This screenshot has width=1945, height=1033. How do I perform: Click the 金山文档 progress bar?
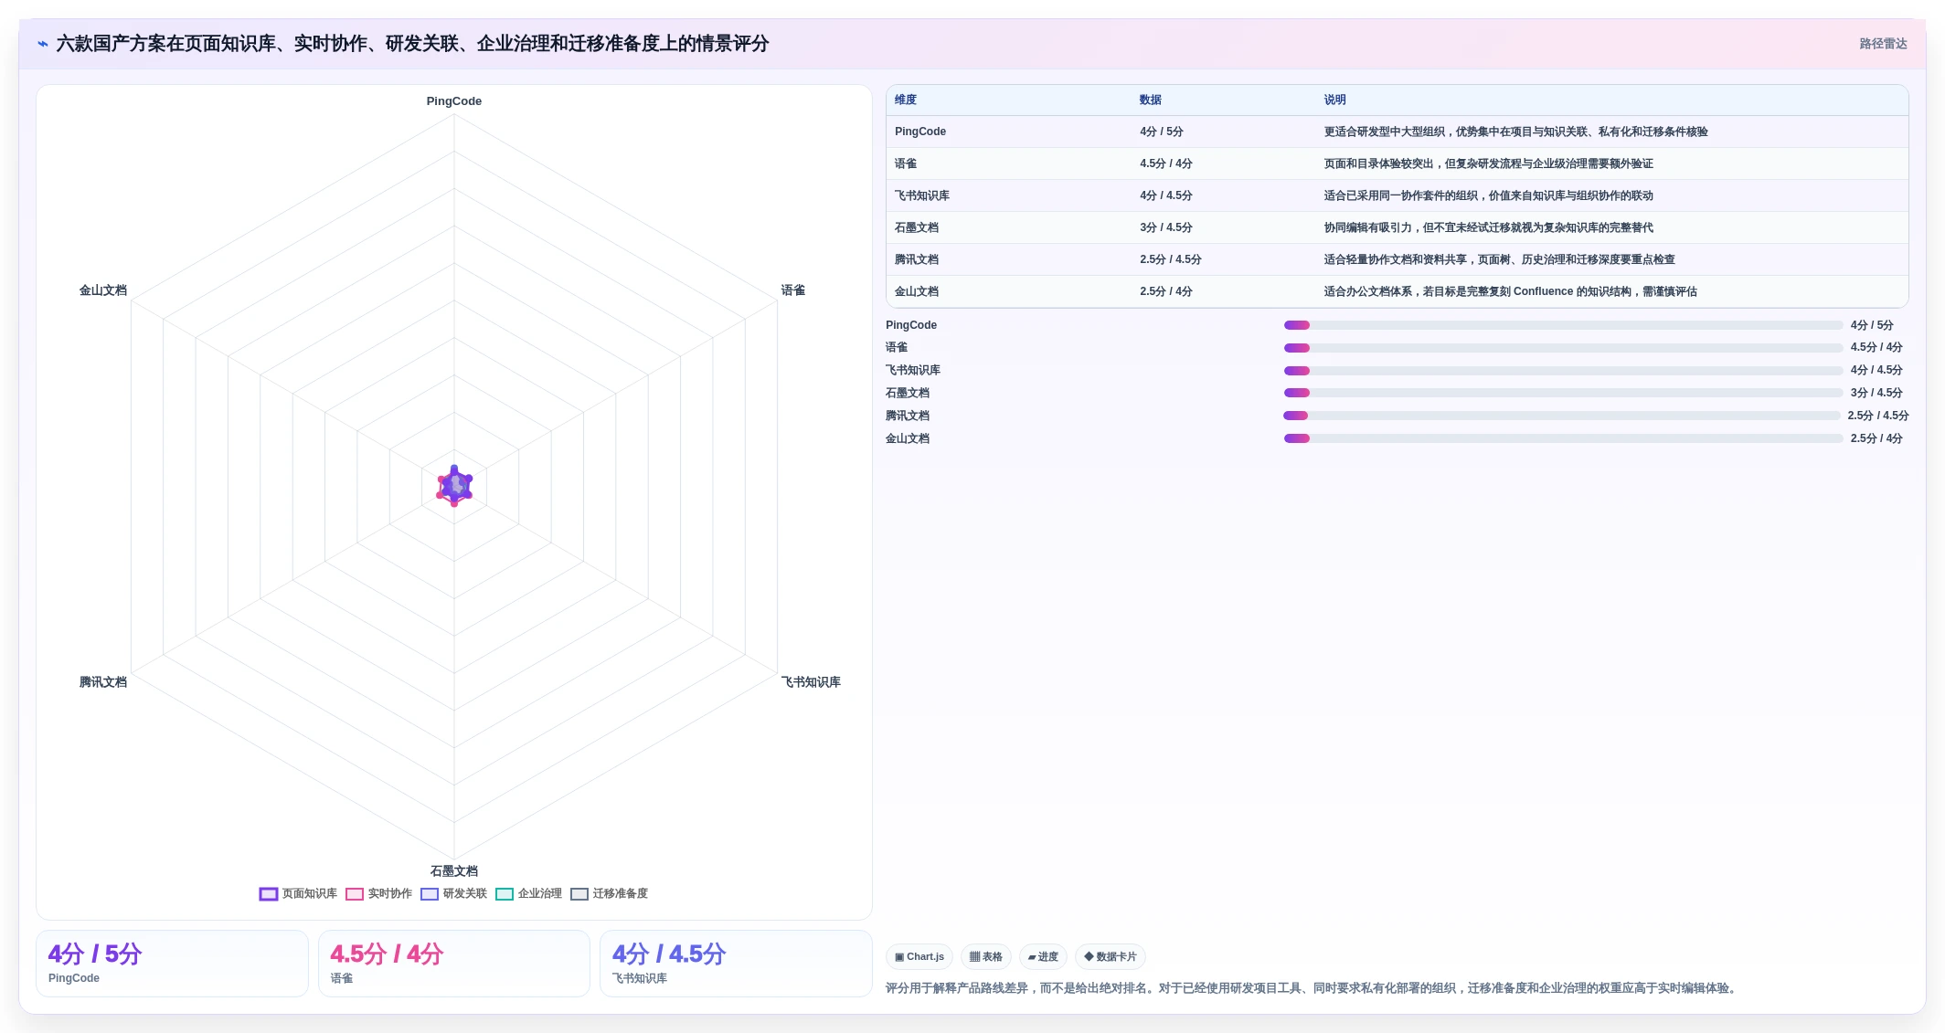tap(1563, 438)
